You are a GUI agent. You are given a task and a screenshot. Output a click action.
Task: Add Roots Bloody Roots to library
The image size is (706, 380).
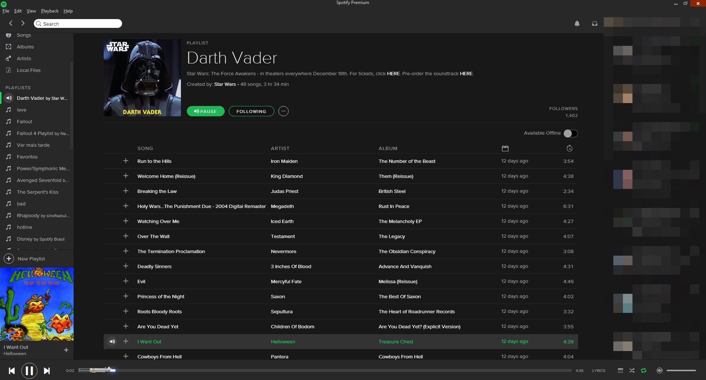tap(126, 311)
